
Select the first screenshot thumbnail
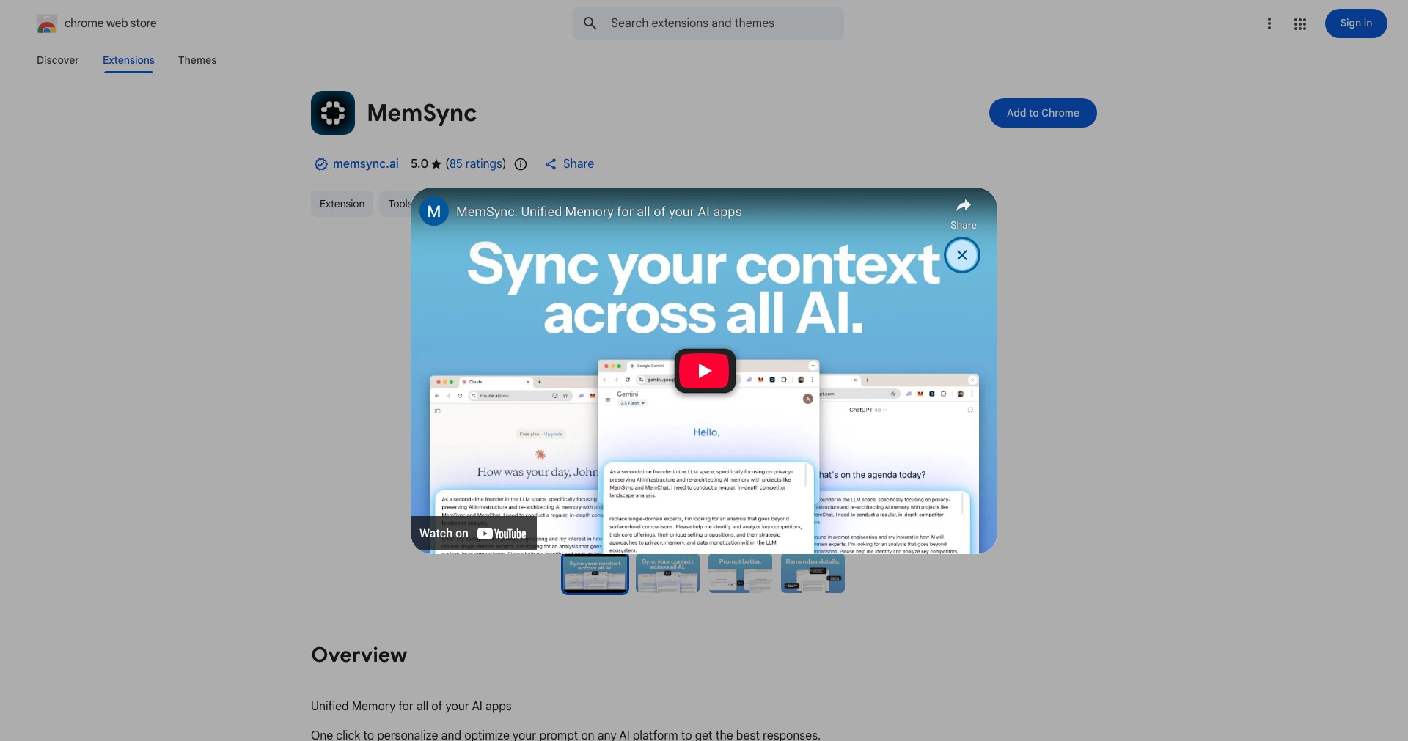[595, 574]
